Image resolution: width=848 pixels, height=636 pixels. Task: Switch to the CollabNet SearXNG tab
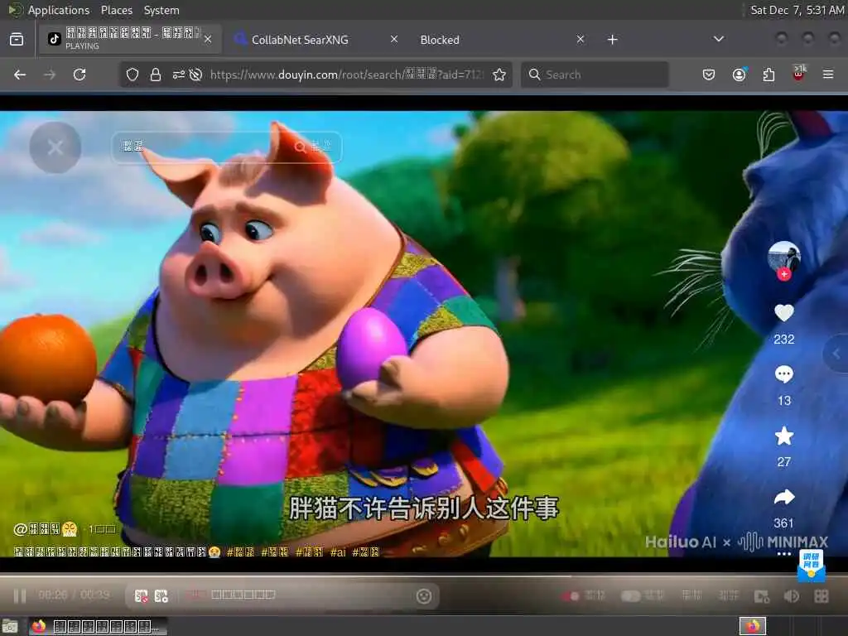pyautogui.click(x=300, y=40)
